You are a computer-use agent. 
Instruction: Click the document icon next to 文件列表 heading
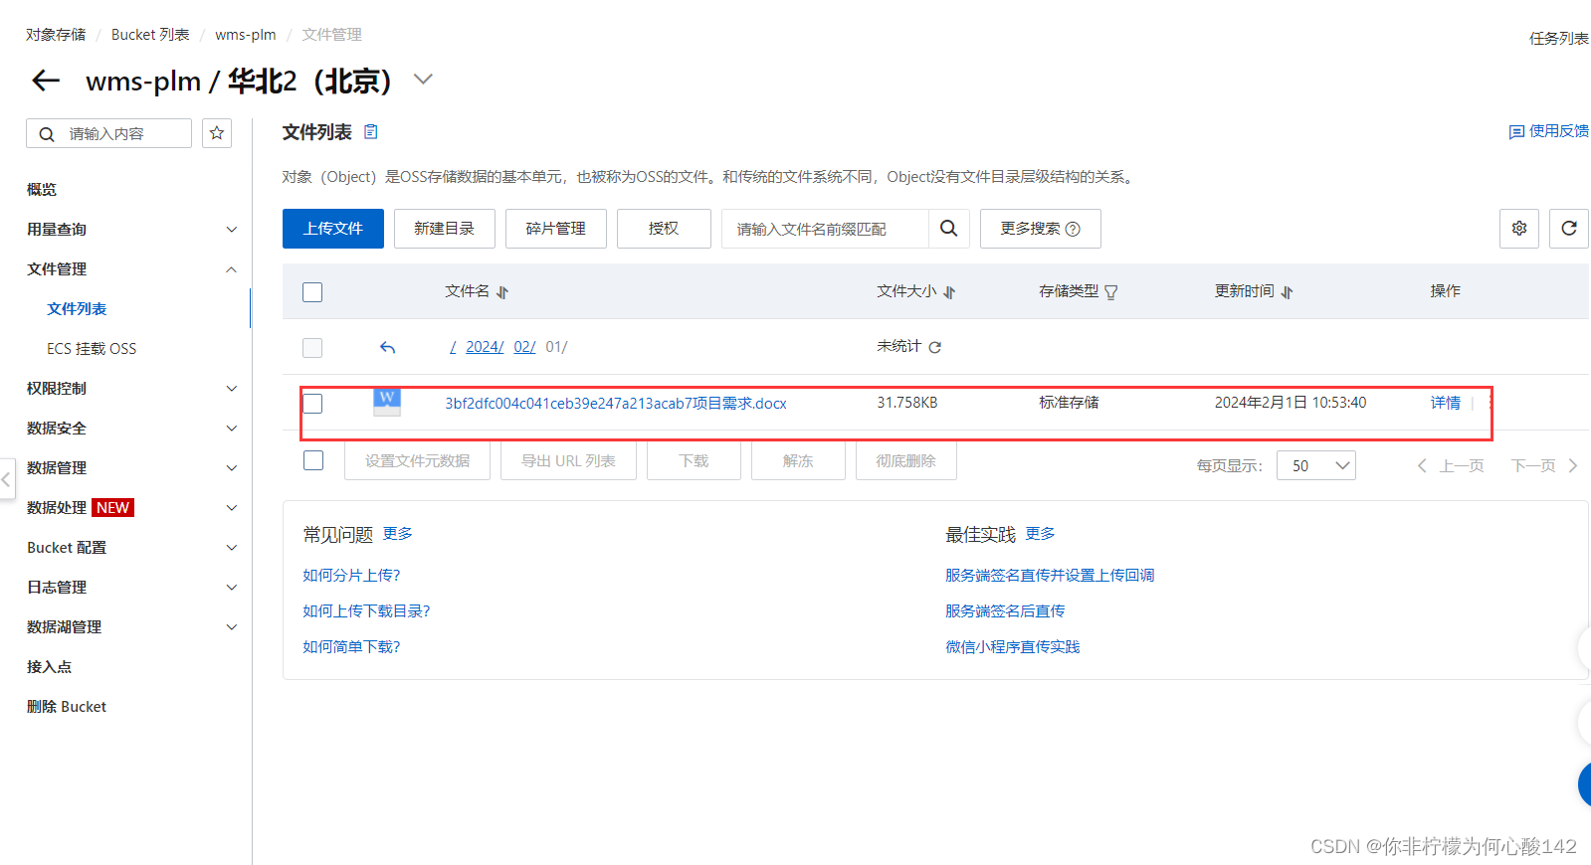(x=371, y=132)
